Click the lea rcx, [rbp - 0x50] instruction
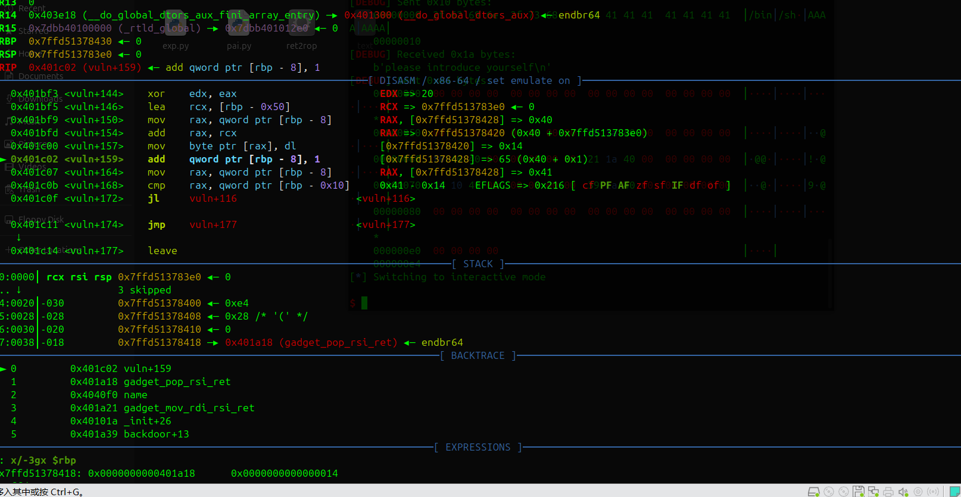 219,107
